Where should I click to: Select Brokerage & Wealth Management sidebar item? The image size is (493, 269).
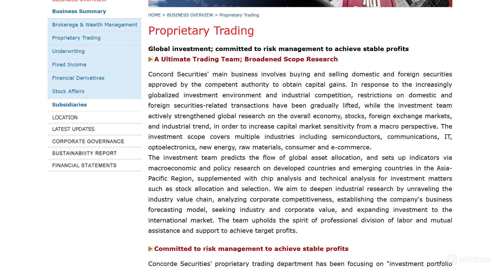click(94, 25)
